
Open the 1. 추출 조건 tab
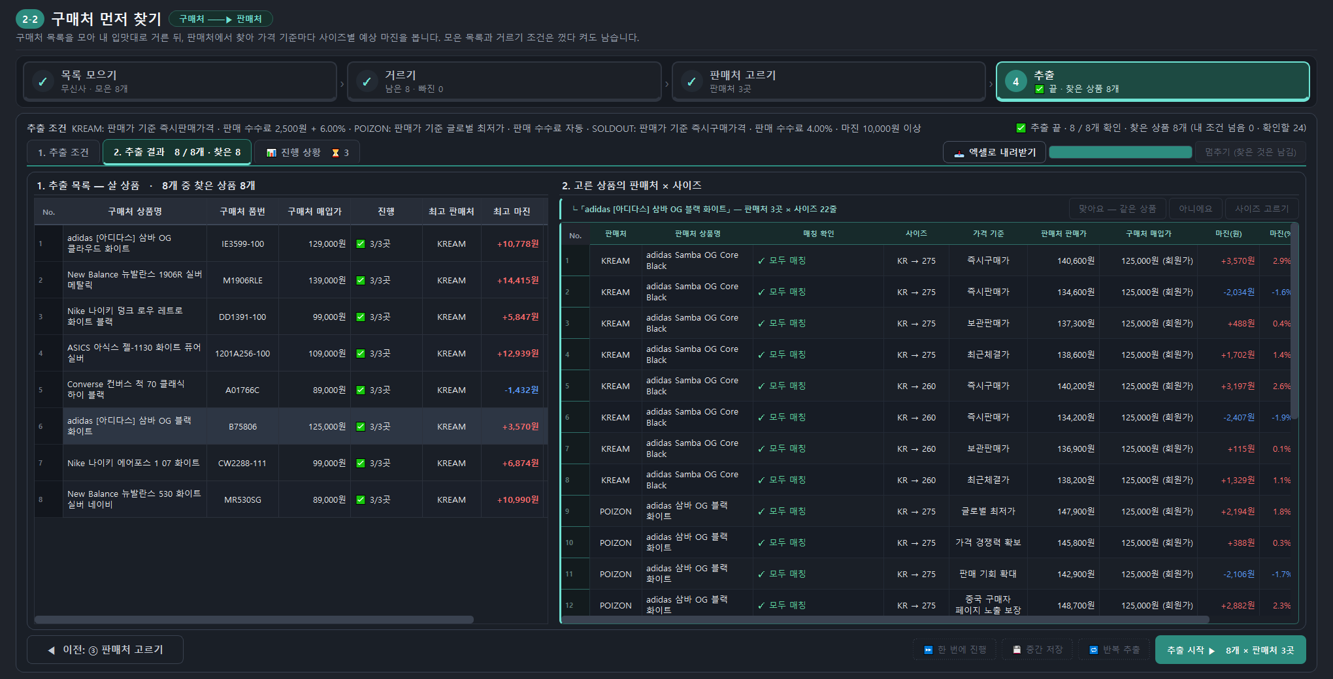63,152
